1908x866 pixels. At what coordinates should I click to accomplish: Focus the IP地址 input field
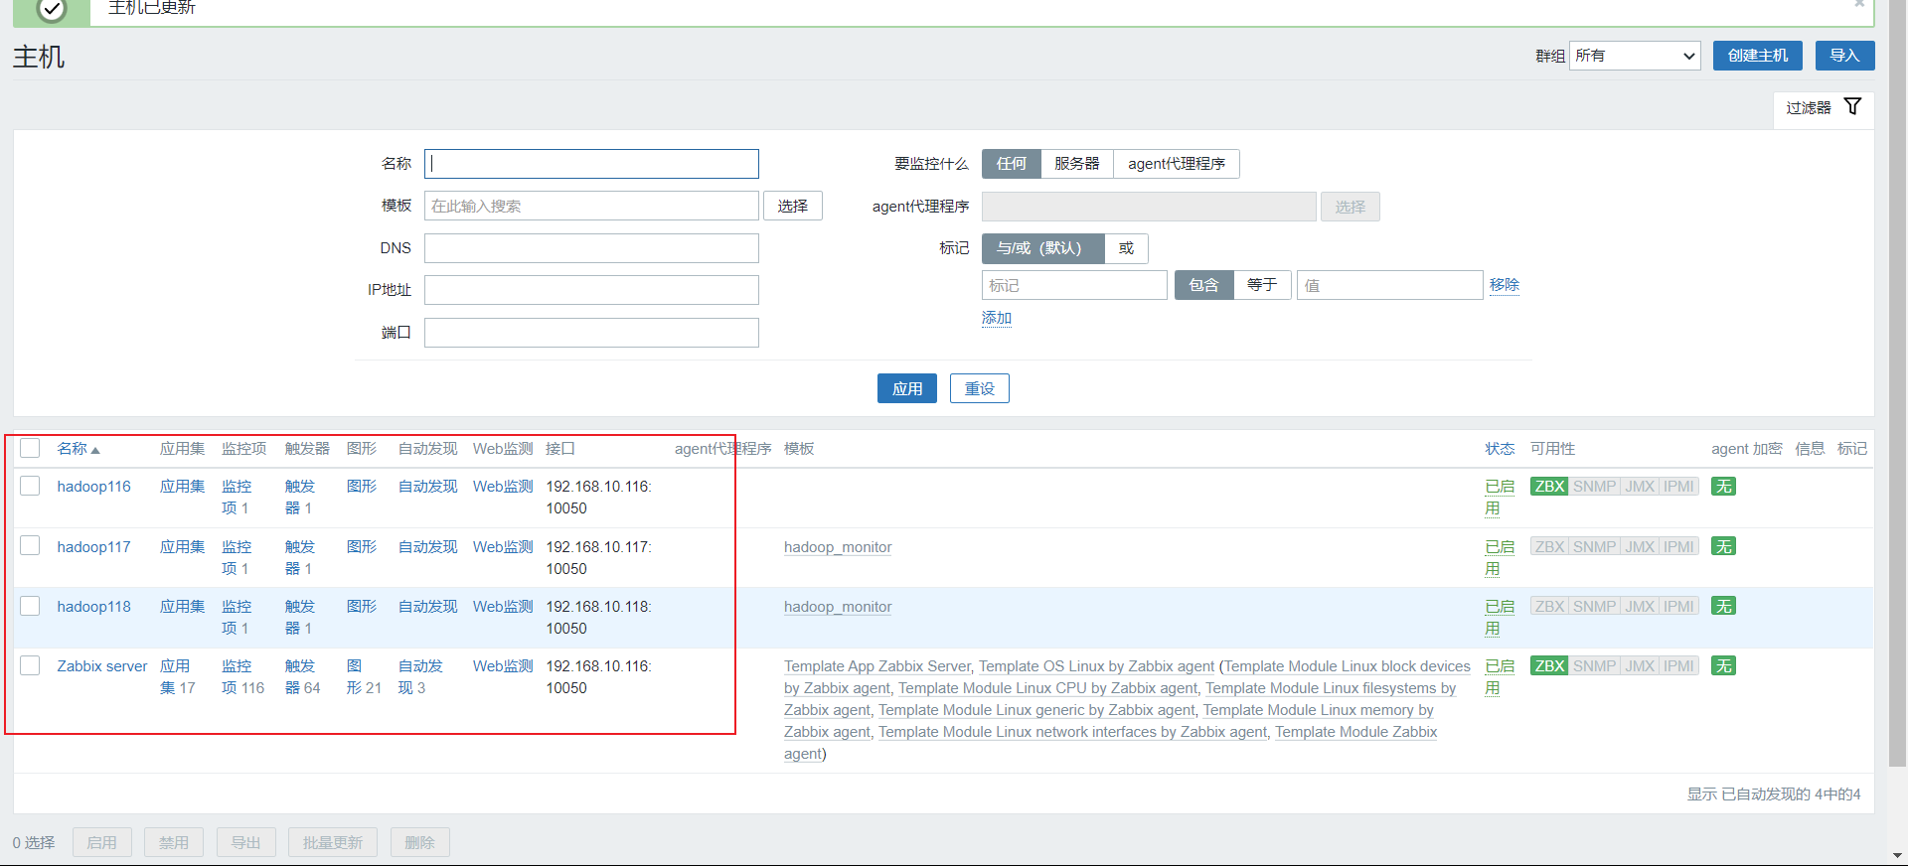[591, 290]
